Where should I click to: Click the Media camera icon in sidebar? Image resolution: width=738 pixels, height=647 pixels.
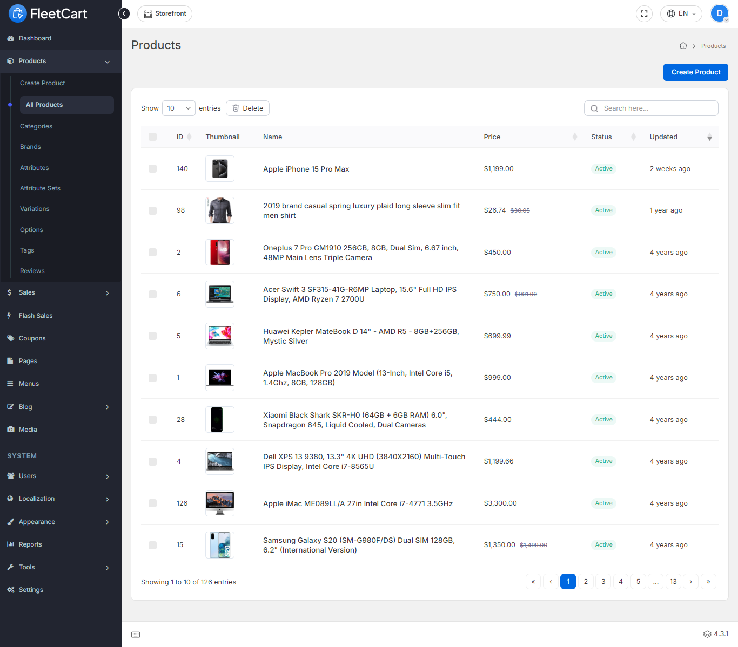(x=10, y=430)
